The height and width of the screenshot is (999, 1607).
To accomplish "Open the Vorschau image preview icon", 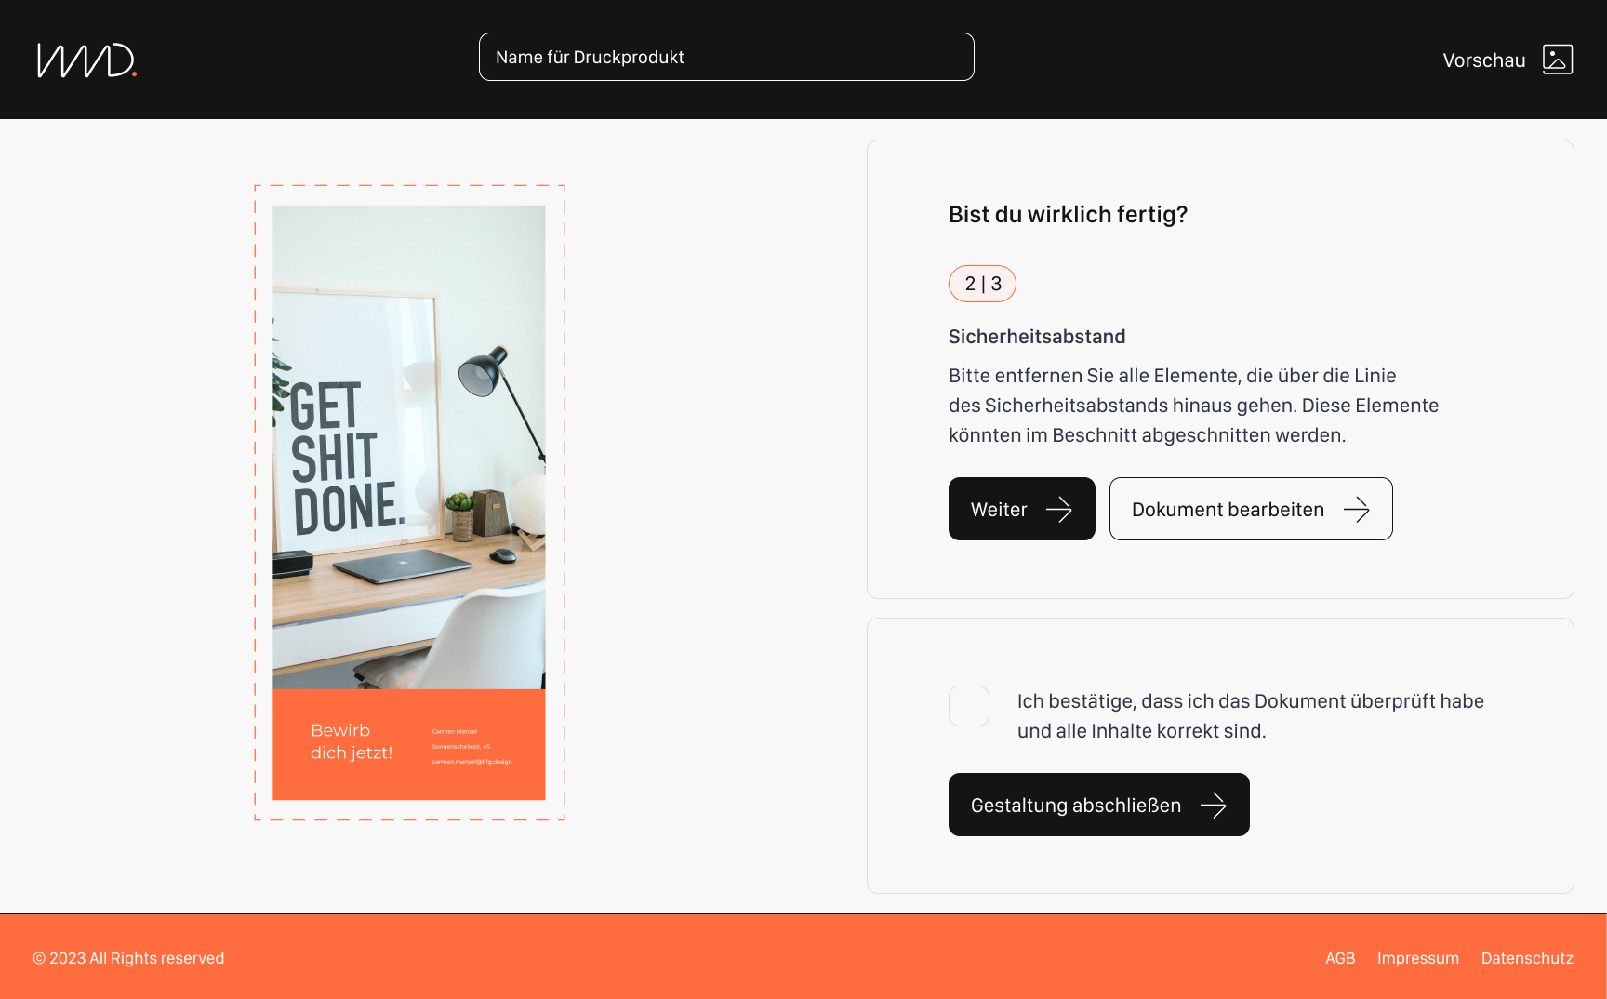I will pyautogui.click(x=1558, y=60).
